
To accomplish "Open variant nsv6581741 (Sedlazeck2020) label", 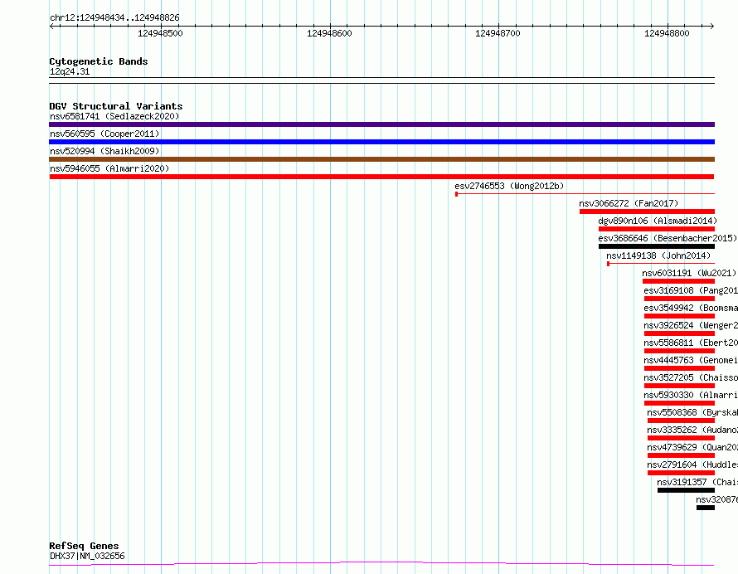I will point(114,116).
